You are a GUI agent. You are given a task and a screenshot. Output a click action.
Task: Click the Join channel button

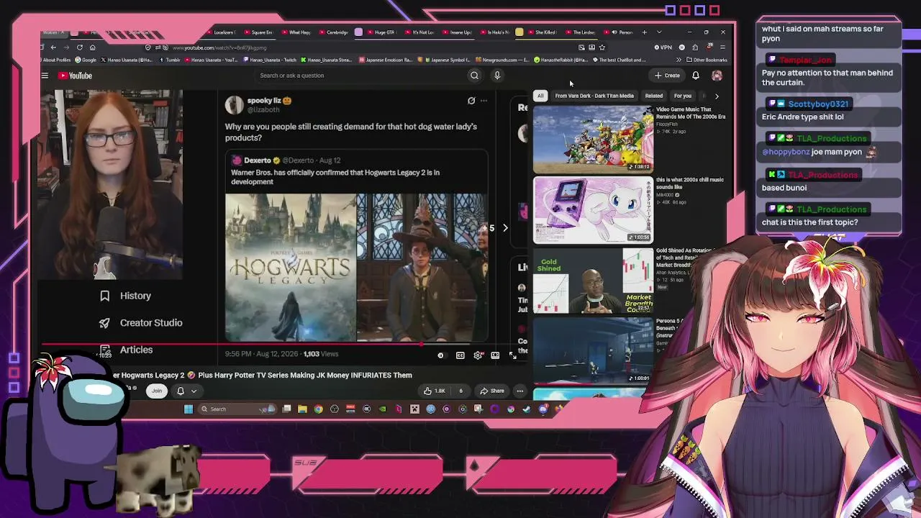click(157, 391)
